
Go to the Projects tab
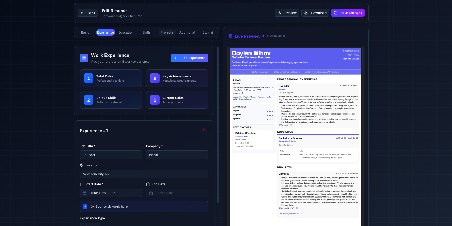(x=167, y=32)
